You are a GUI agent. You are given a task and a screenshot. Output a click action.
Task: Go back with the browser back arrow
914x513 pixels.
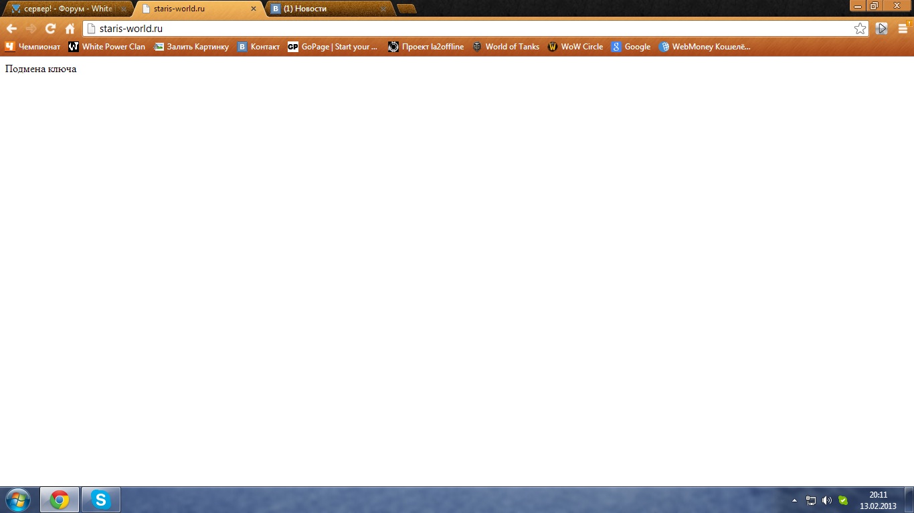click(x=11, y=29)
